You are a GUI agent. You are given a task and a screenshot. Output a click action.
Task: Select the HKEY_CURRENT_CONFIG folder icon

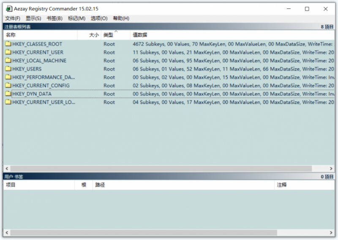coord(8,85)
